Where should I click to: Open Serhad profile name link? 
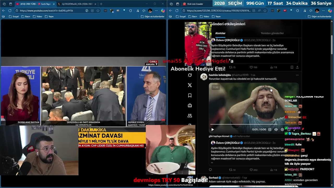[x=213, y=178]
